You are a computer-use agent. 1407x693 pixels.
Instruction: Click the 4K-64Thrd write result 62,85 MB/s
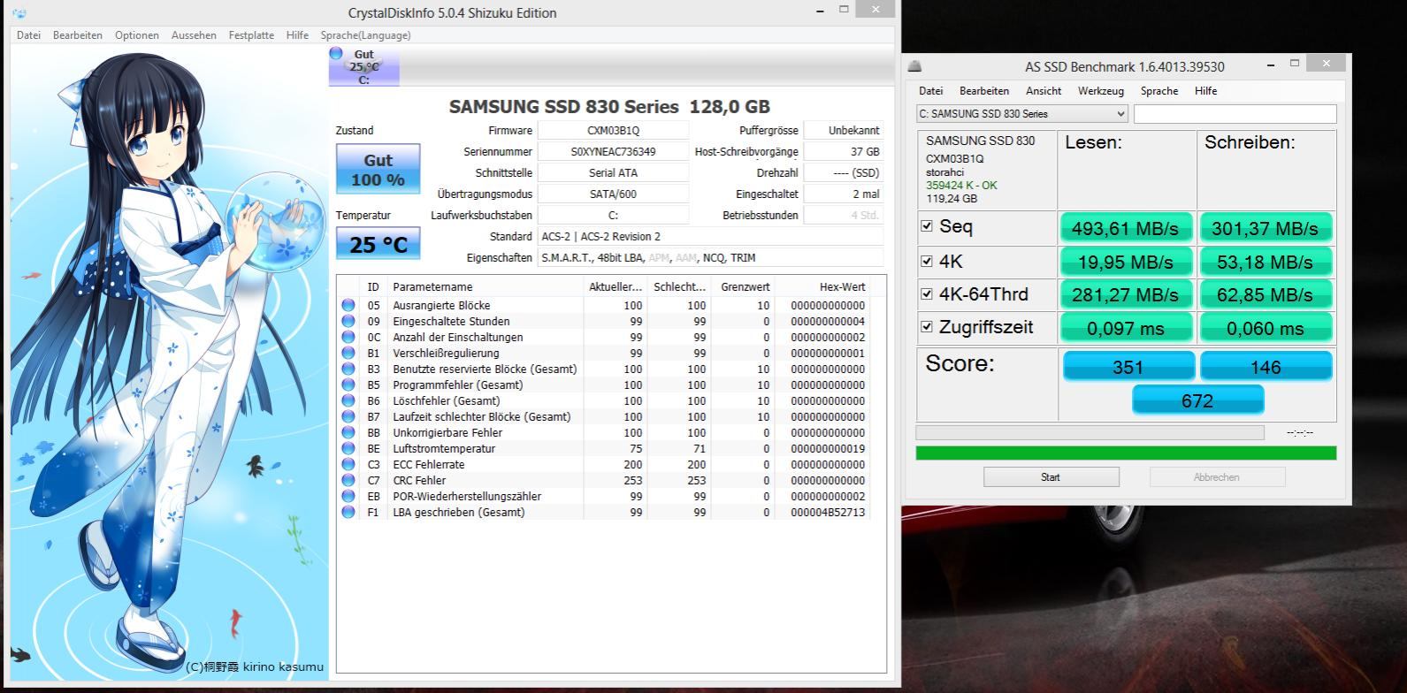point(1266,294)
